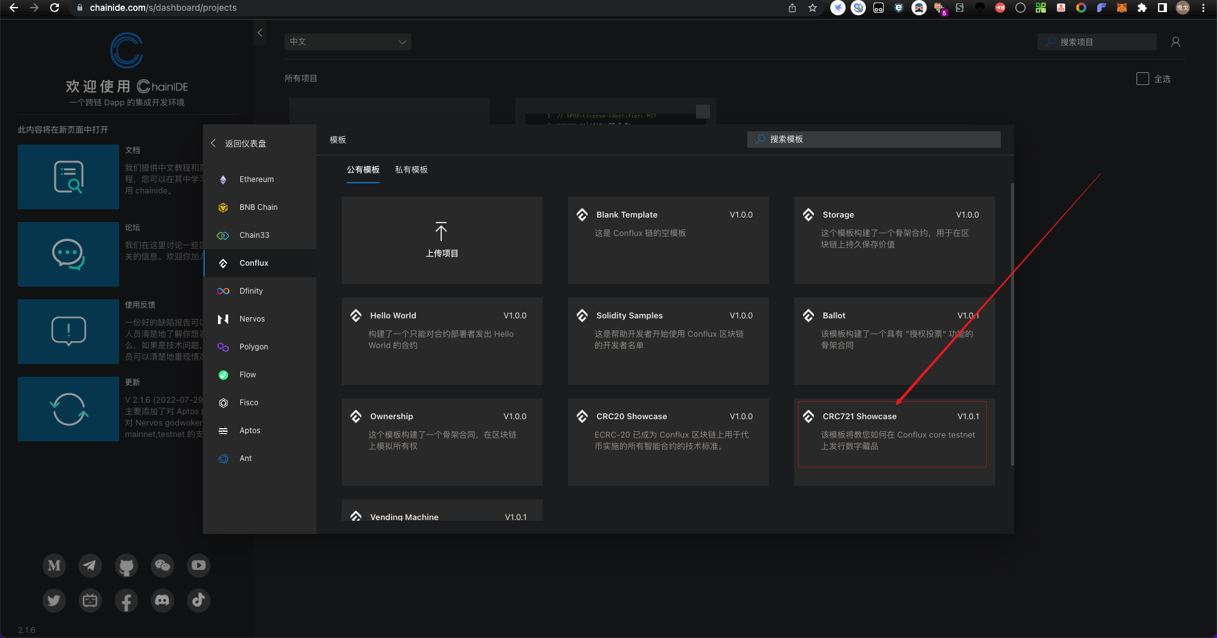1217x638 pixels.
Task: Click the browser share icon
Action: 792,8
